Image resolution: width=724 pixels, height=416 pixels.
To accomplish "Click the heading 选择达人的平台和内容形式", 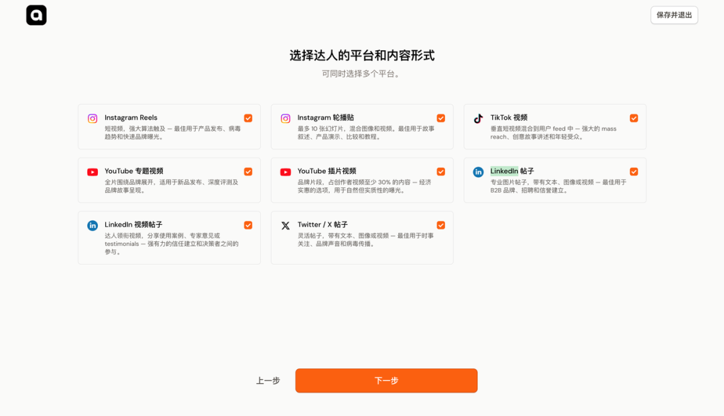I will point(362,56).
